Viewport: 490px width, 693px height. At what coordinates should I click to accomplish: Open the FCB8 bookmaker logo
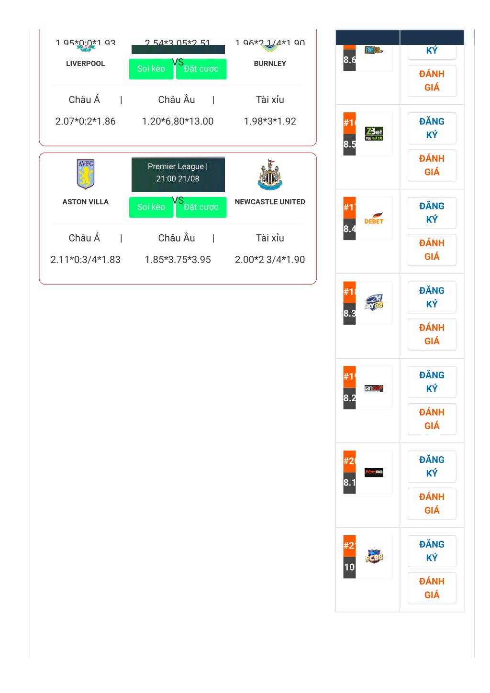(374, 556)
